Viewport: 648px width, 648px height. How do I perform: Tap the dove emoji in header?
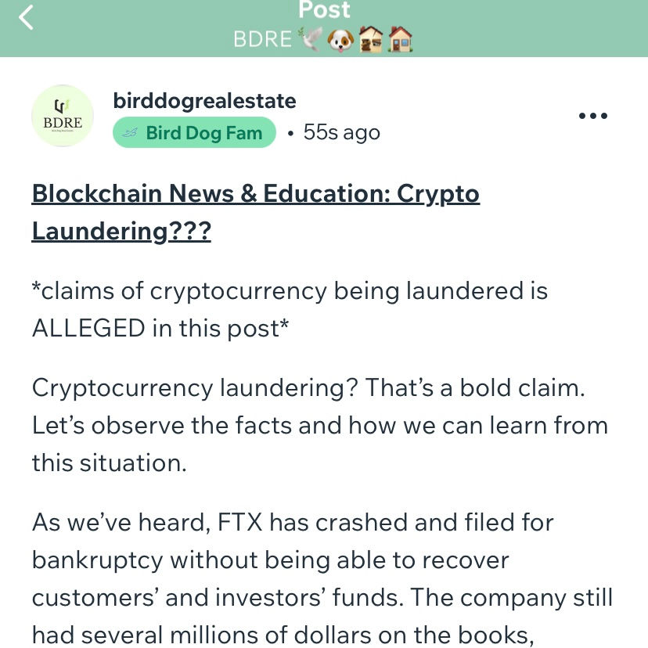(311, 39)
